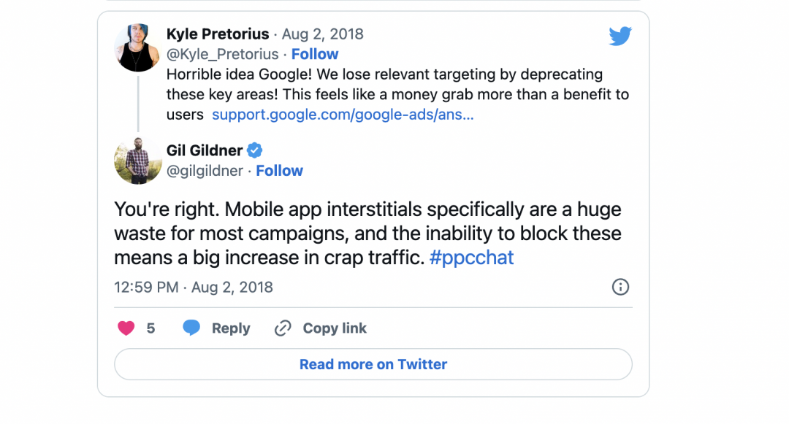Click the #ppcchat hashtag
789x424 pixels.
click(472, 258)
